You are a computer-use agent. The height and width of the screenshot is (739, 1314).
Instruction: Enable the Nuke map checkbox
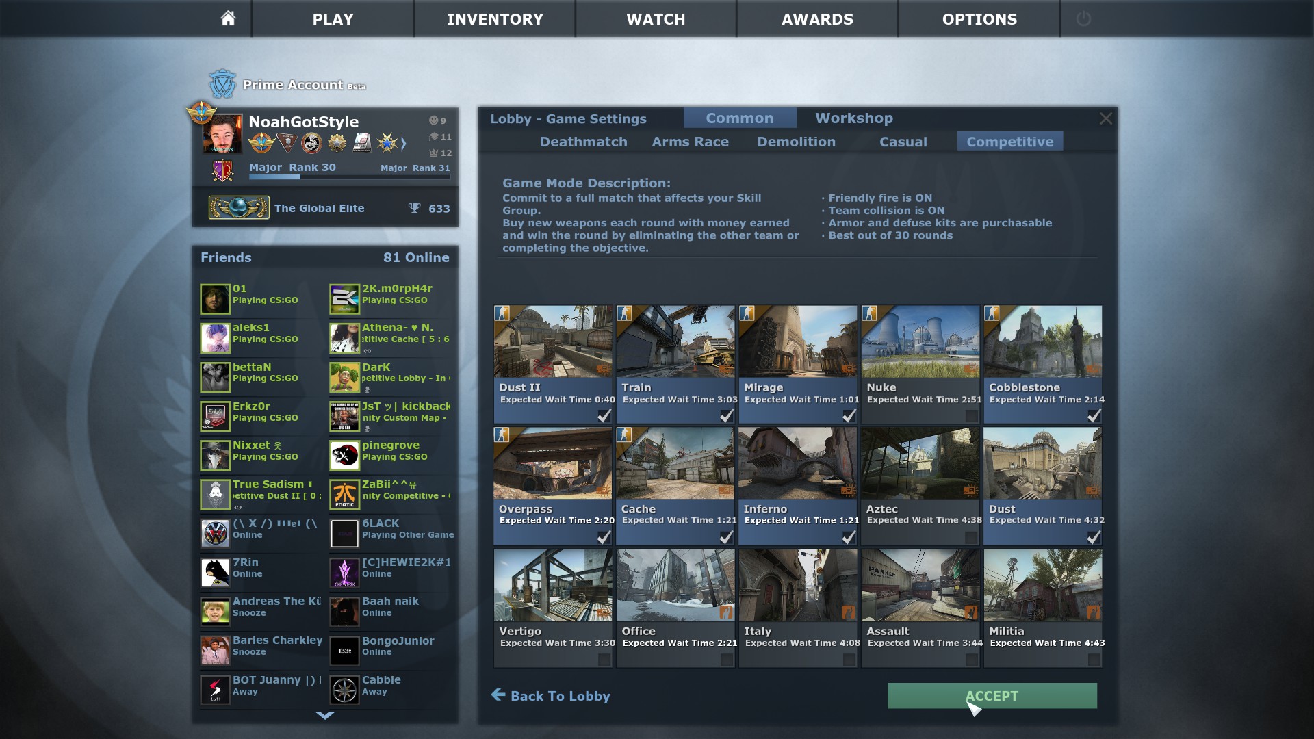(971, 415)
